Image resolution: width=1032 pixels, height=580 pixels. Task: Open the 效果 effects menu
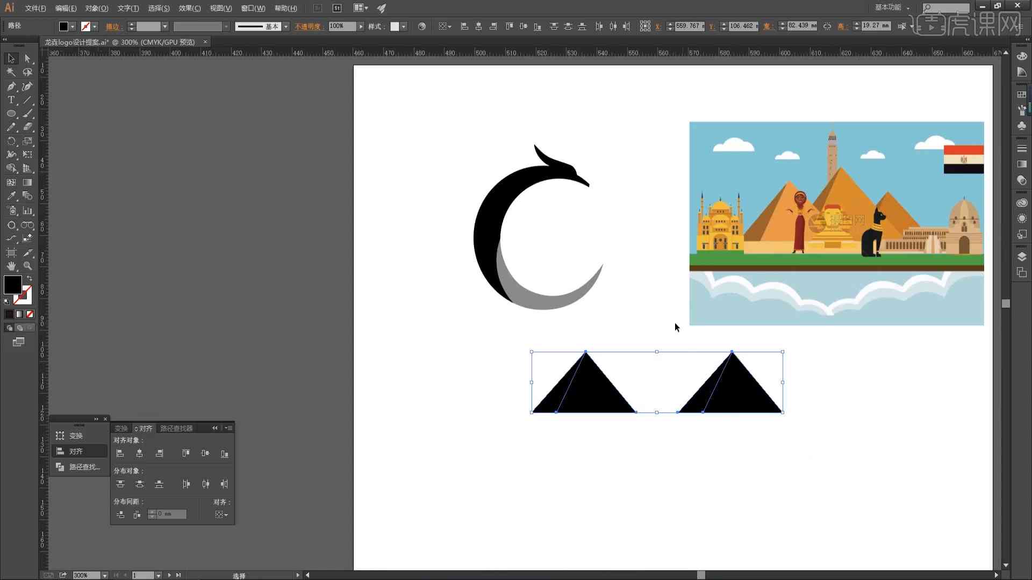[x=187, y=8]
